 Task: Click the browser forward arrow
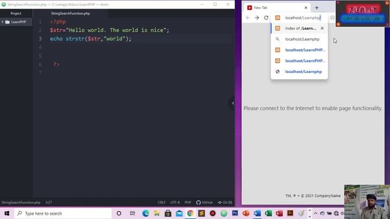pyautogui.click(x=257, y=18)
